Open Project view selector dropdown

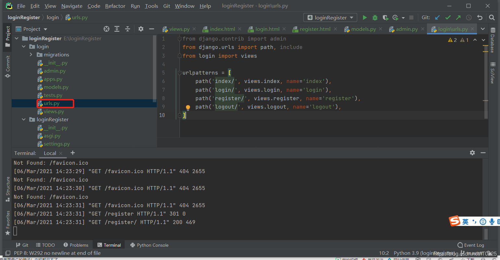31,29
